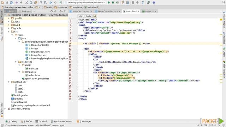Click the html tag breadcrumb in editor
Viewport: 226px width, 127px height.
coord(81,16)
